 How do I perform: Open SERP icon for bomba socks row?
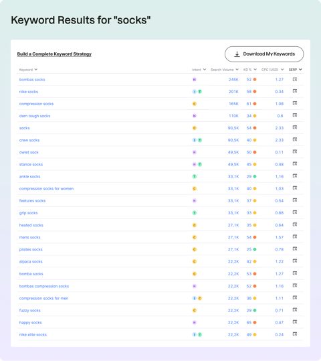(295, 273)
